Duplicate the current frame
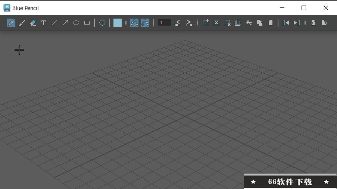The width and height of the screenshot is (337, 189). [x=238, y=23]
